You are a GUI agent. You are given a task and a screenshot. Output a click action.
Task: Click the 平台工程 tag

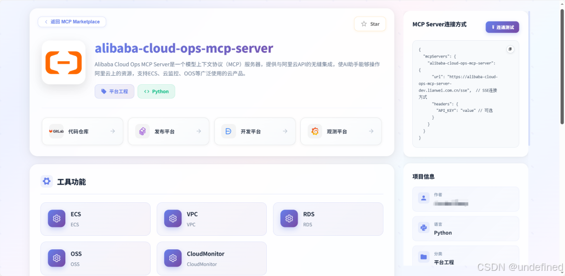coord(115,91)
